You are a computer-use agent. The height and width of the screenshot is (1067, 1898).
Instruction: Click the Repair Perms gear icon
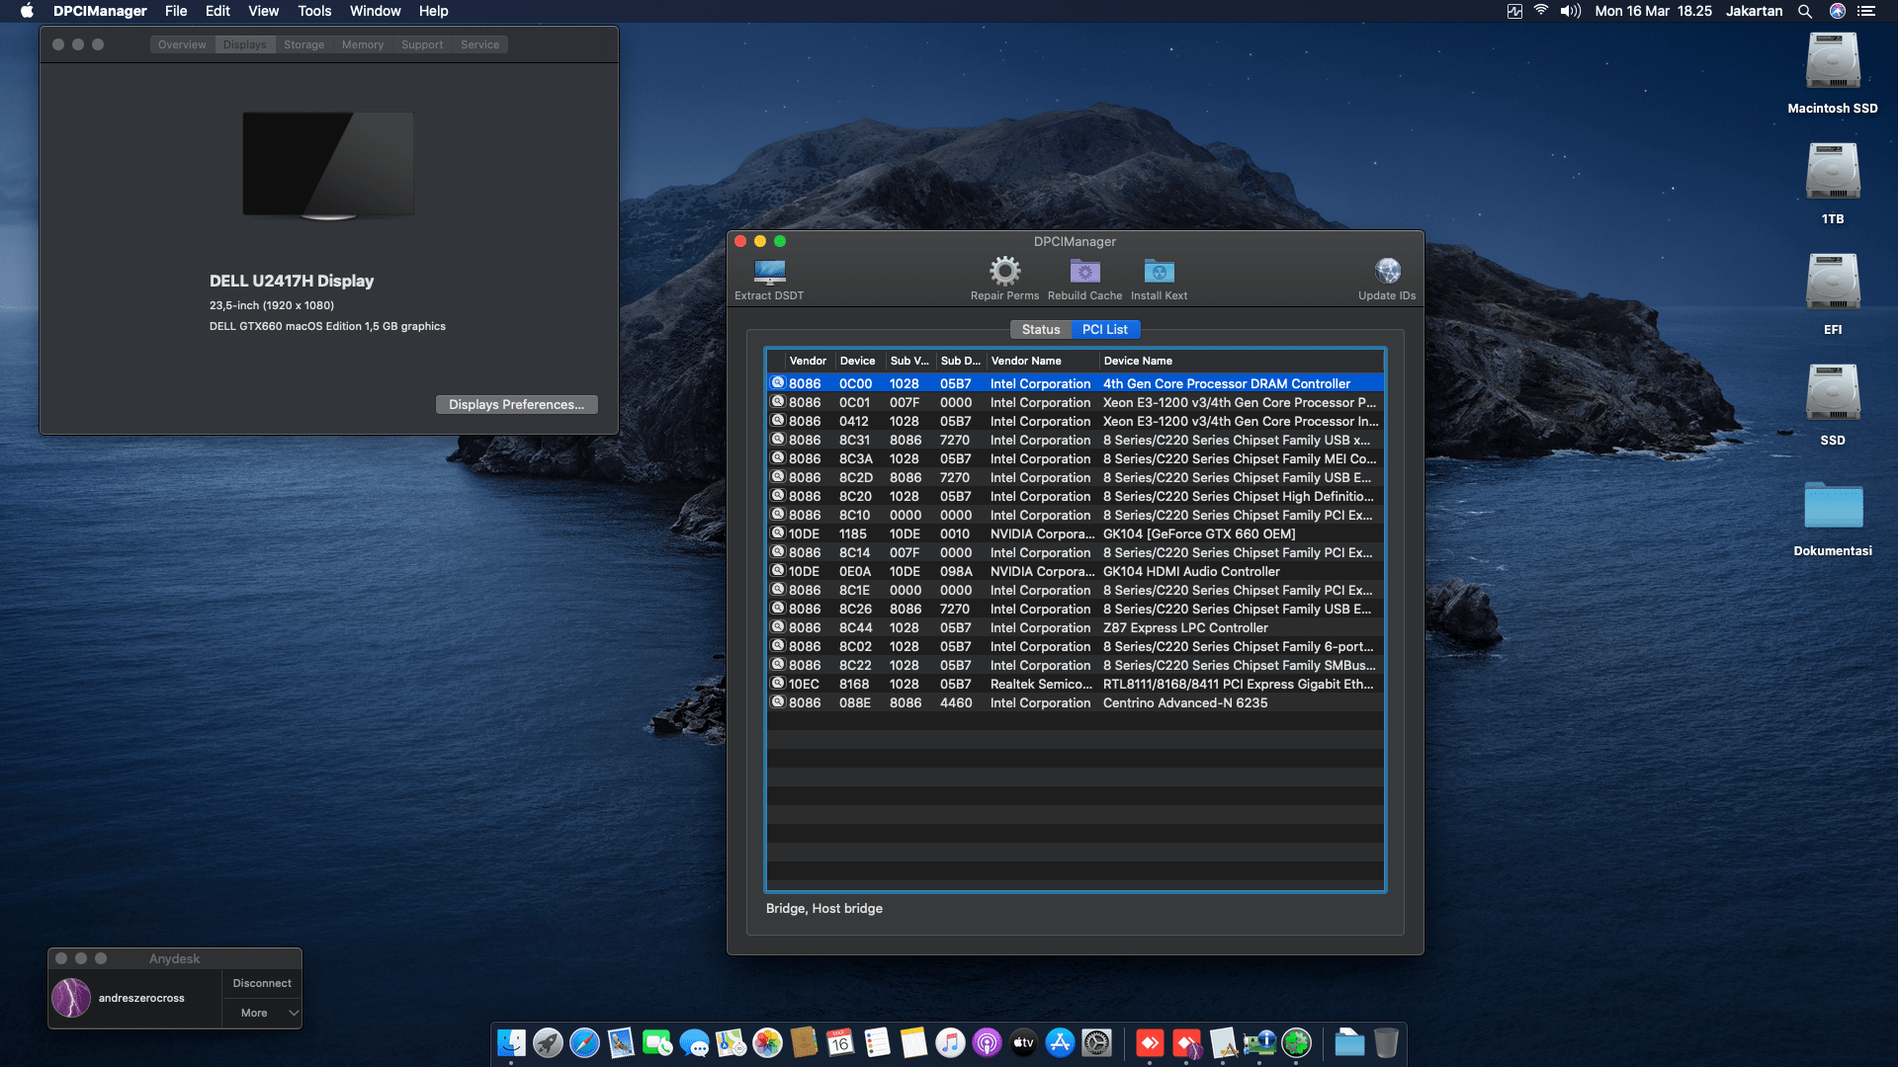(1004, 271)
